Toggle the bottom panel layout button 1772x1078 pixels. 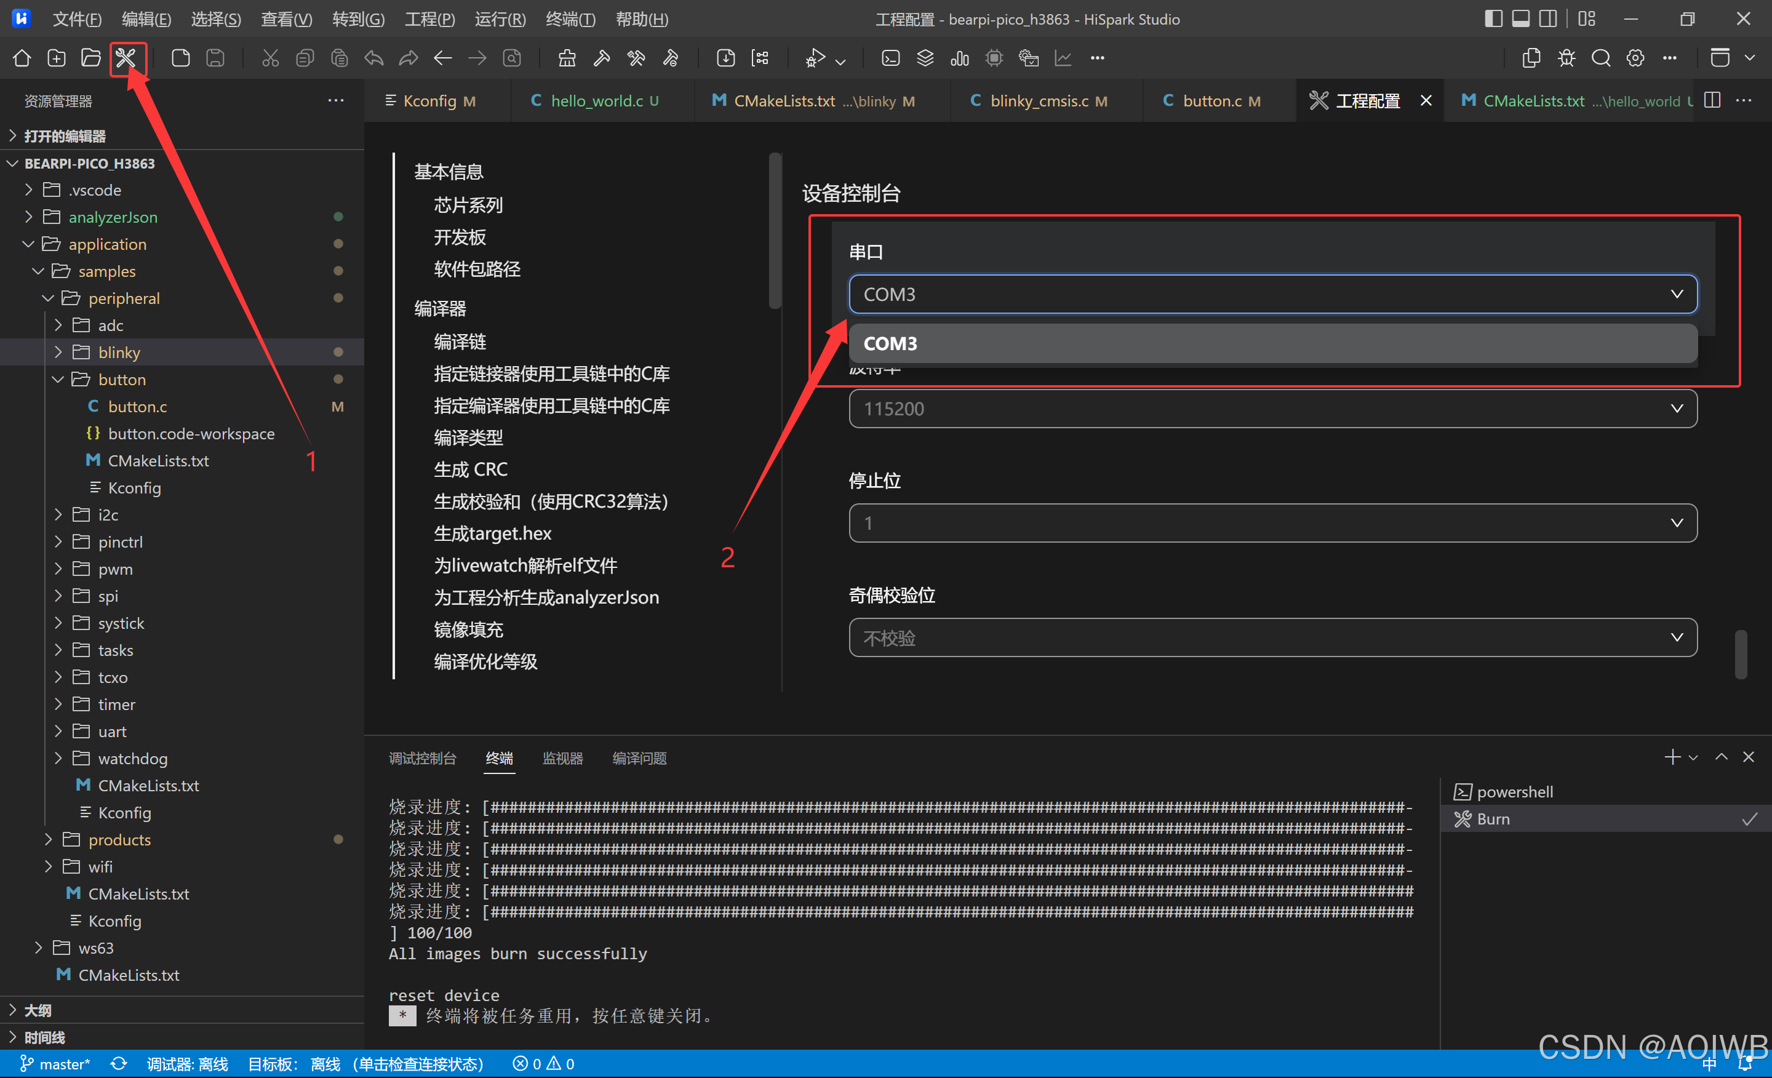click(x=1520, y=20)
